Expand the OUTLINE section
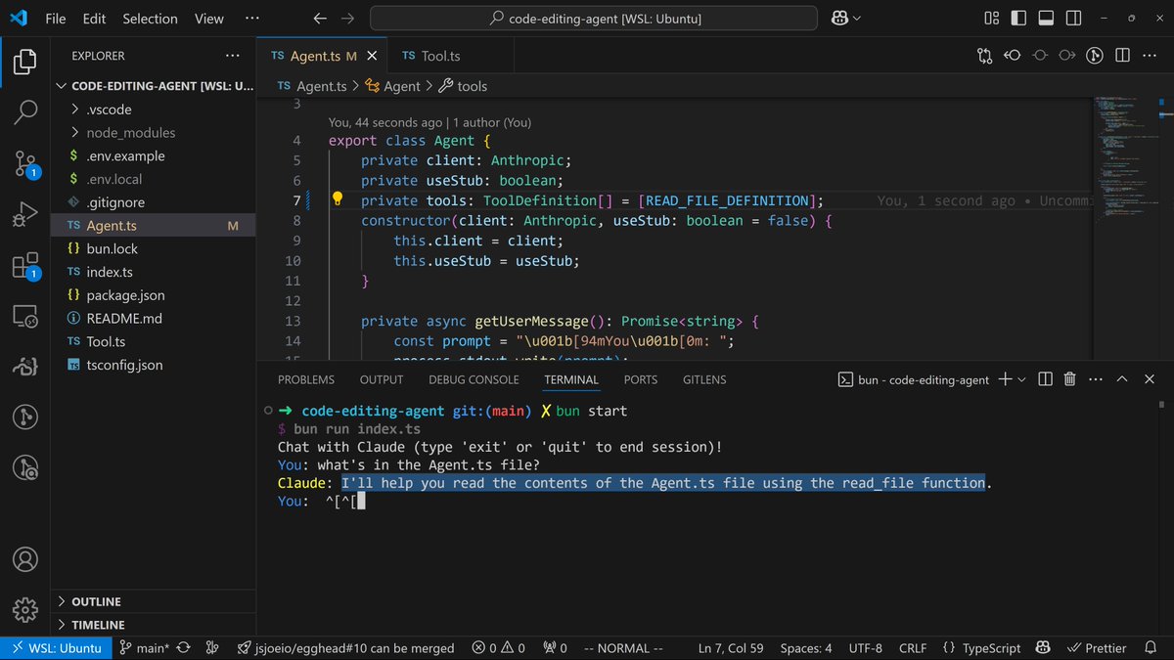This screenshot has height=660, width=1174. (153, 601)
